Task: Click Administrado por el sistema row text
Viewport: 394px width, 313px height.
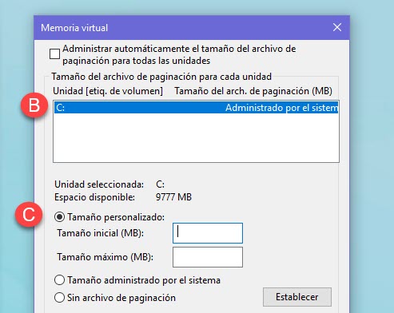Action: click(x=281, y=108)
